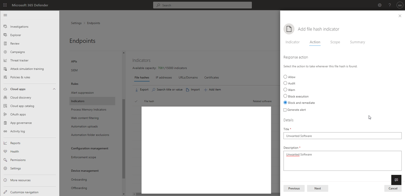This screenshot has height=196, width=405.
Task: Click the Settings breadcrumb link
Action: pyautogui.click(x=76, y=23)
